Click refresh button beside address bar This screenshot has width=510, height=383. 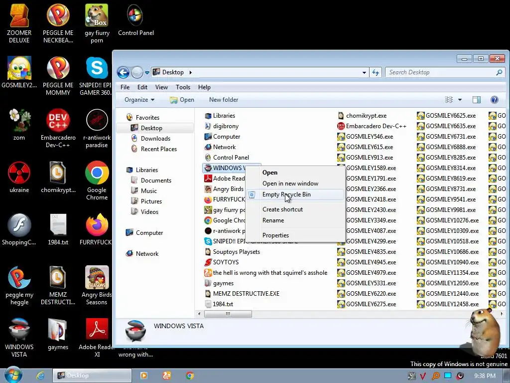point(376,72)
